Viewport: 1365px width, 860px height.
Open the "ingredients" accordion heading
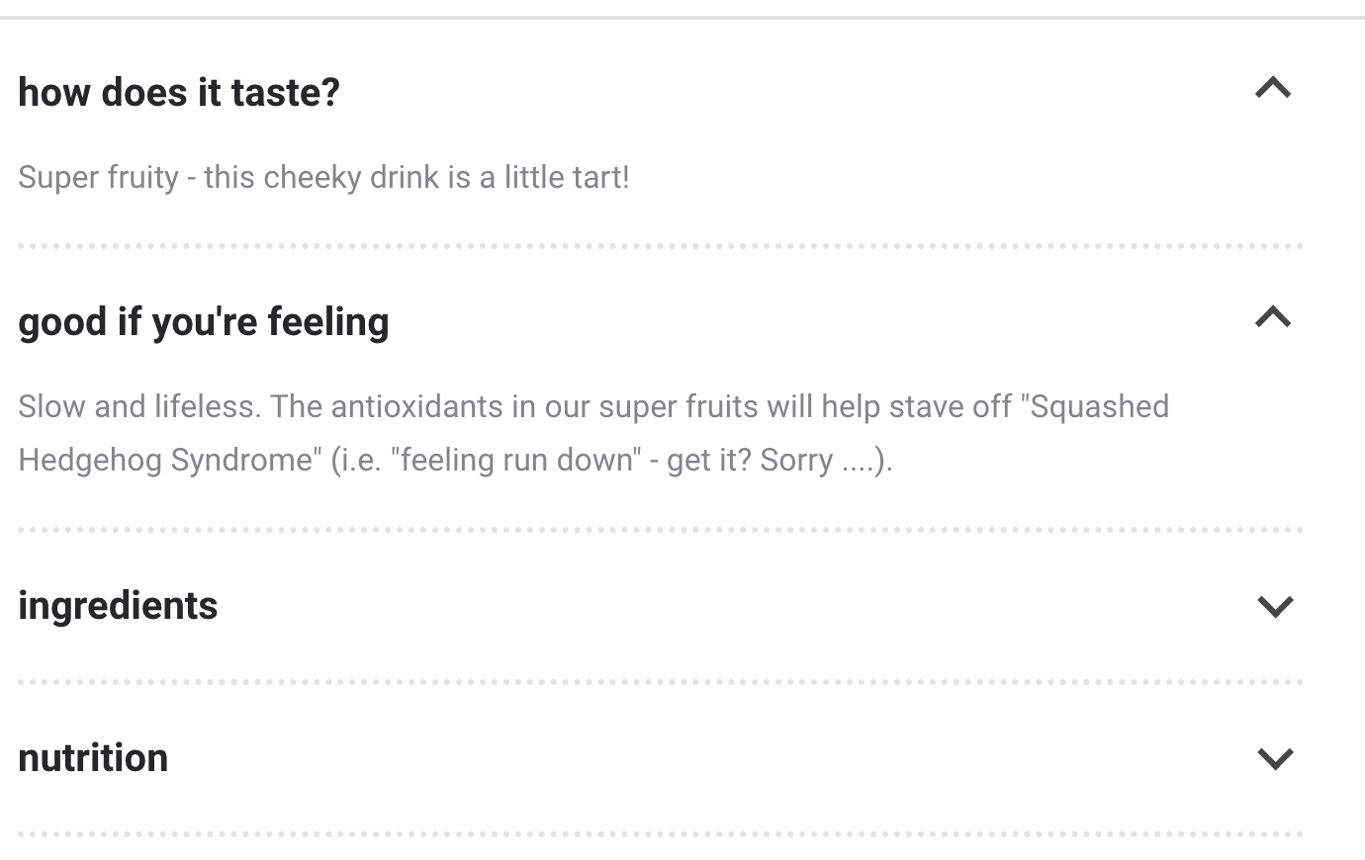[118, 606]
